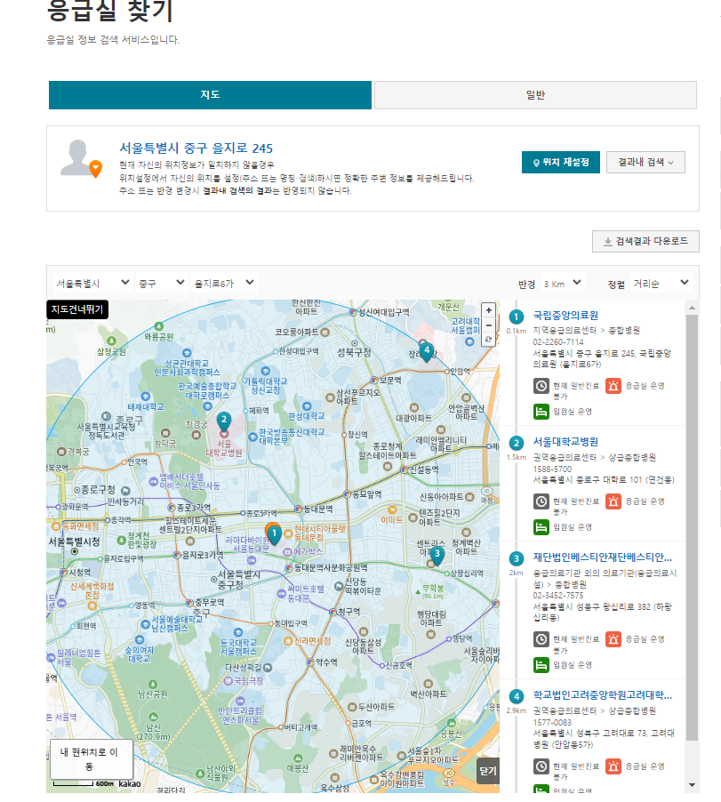This screenshot has width=721, height=802.
Task: Click bed icon under 재단법인베스티안재단 entry
Action: pos(541,664)
